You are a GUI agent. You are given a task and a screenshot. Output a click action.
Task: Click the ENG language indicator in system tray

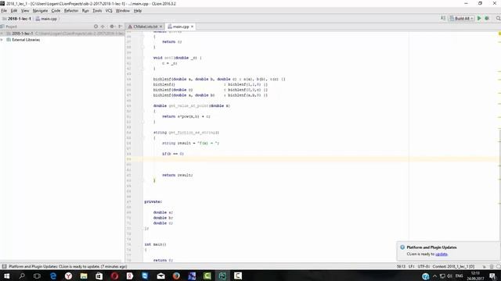(460, 276)
